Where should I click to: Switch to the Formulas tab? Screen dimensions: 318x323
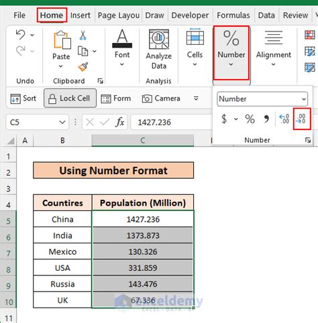tap(233, 15)
